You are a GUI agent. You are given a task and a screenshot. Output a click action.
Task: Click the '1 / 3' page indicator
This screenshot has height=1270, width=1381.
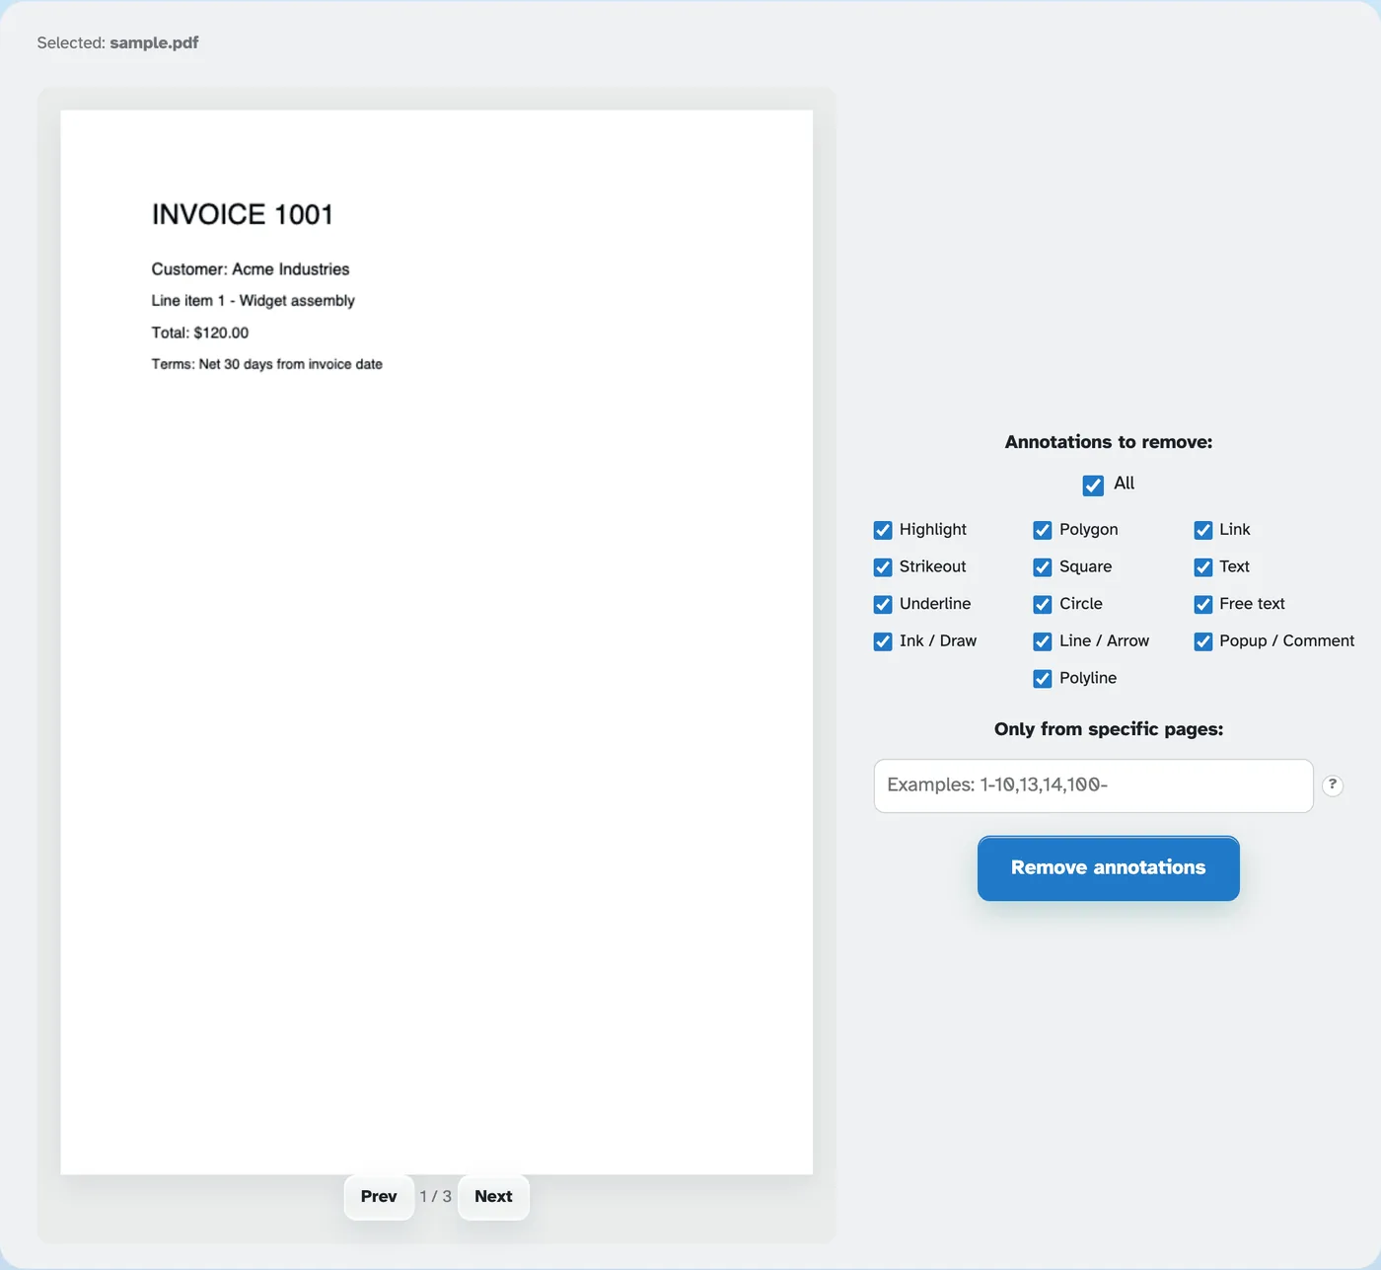436,1197
